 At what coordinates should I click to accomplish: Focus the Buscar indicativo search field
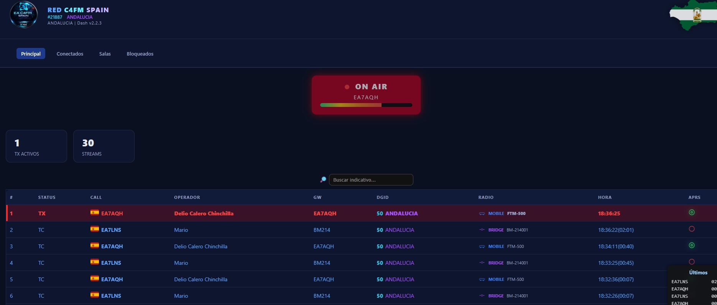coord(371,180)
